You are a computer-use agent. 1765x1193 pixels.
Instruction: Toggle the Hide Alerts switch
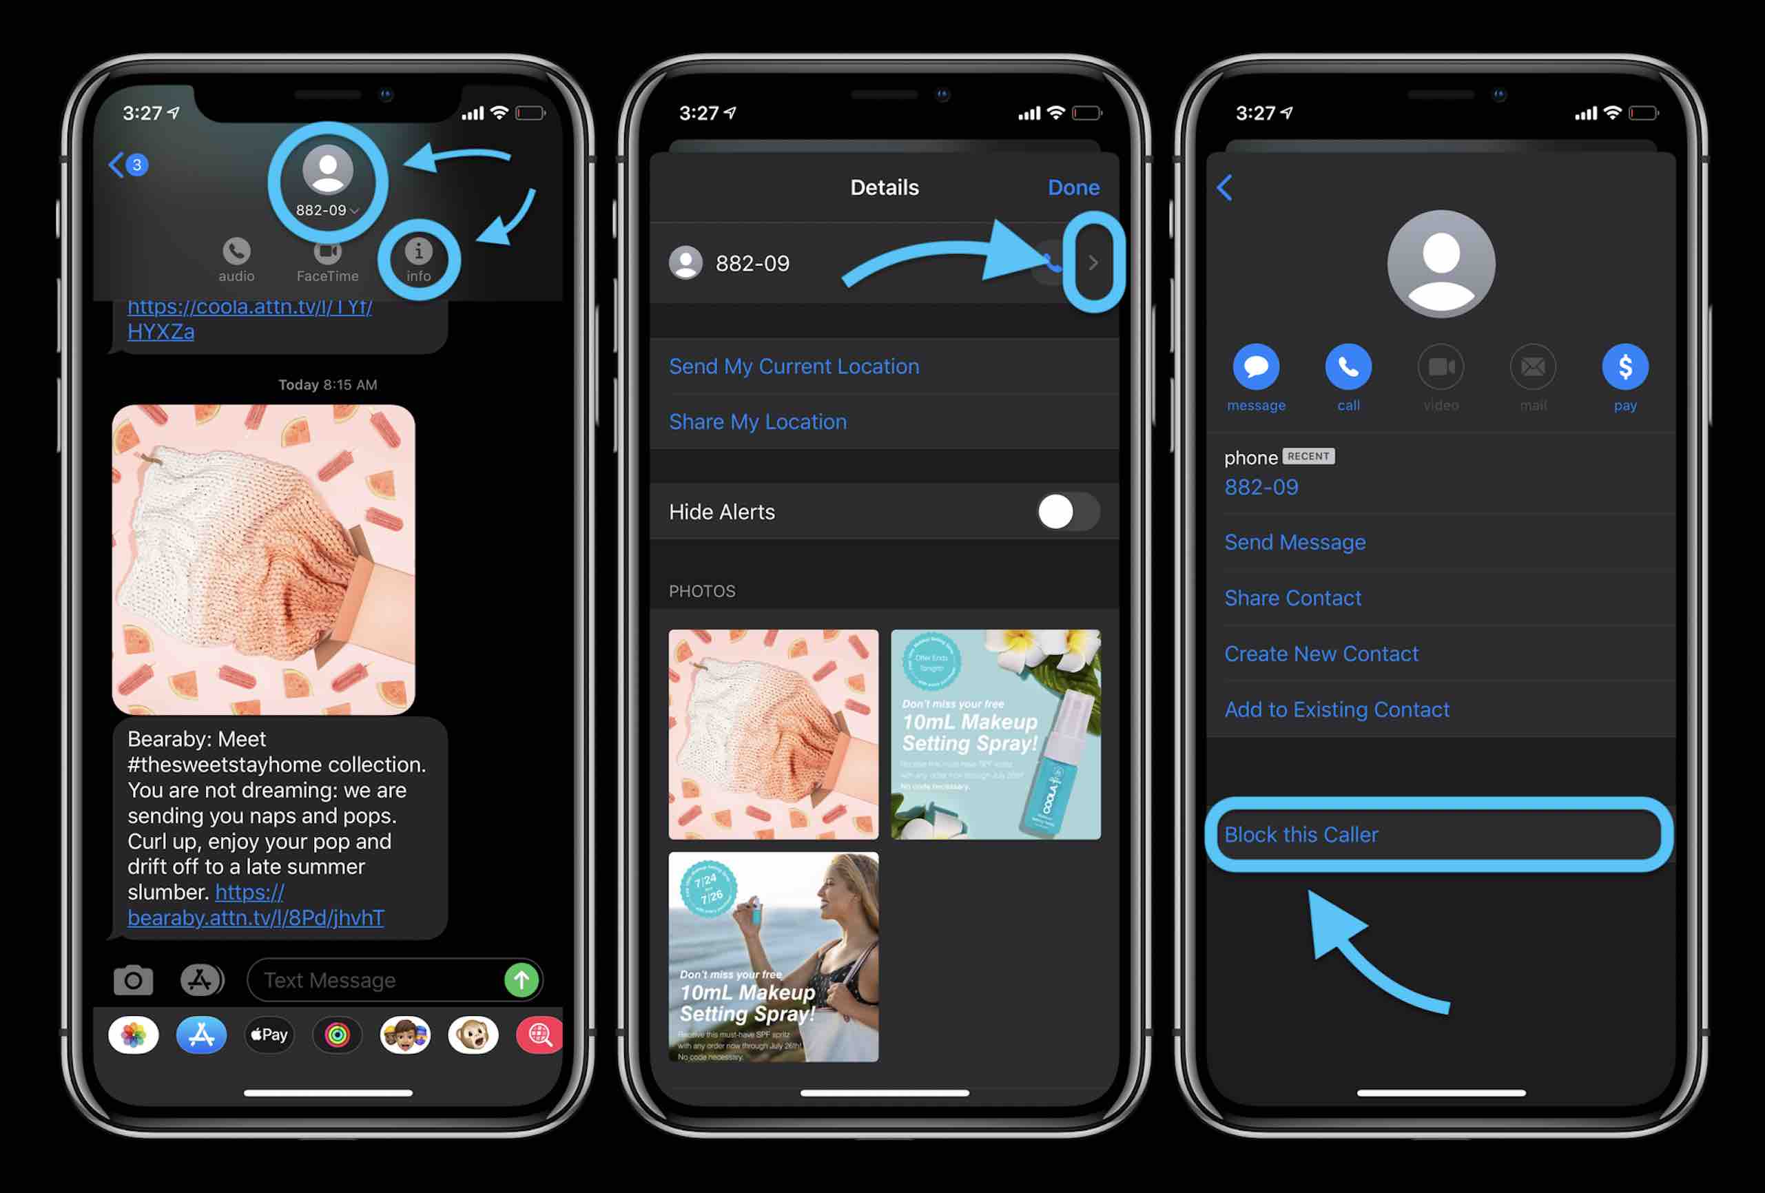pos(1065,511)
